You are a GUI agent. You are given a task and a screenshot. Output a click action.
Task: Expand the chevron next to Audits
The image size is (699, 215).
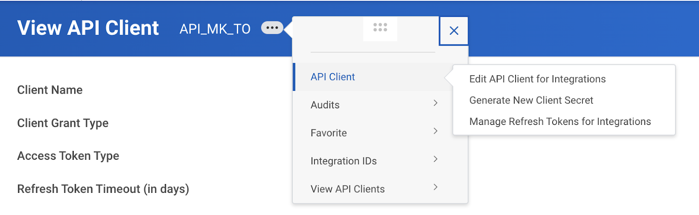point(435,103)
